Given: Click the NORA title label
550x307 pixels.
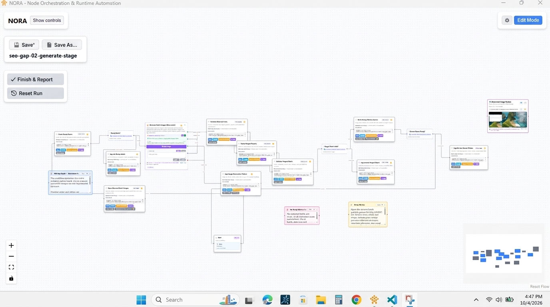Looking at the screenshot, I should 18,21.
